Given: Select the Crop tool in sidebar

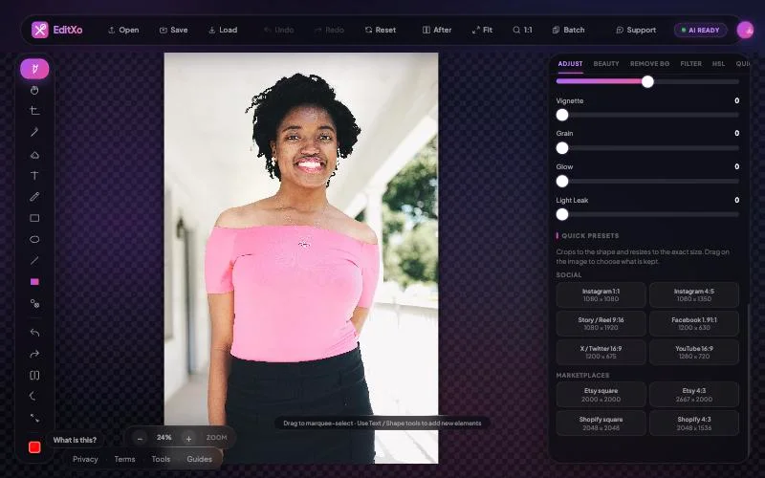Looking at the screenshot, I should tap(34, 111).
